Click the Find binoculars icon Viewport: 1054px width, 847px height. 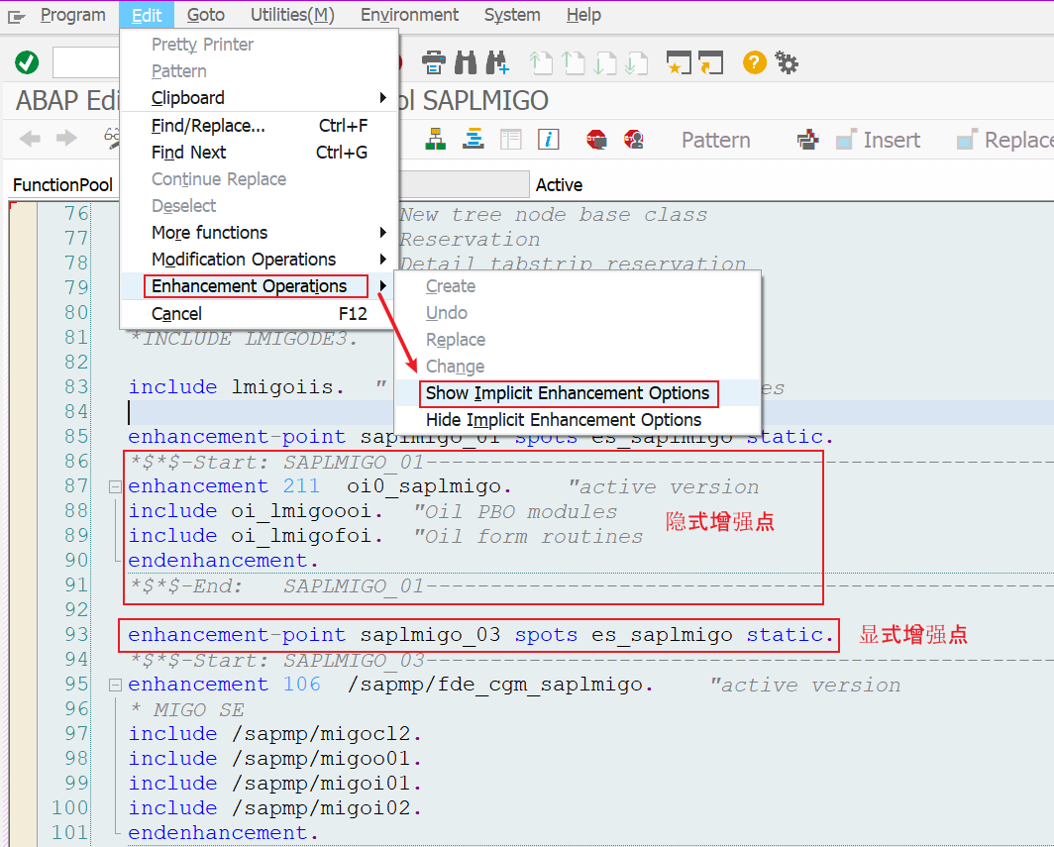coord(466,62)
